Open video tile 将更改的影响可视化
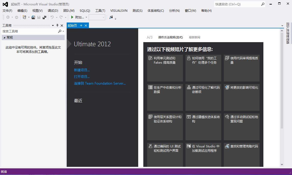The width and height of the screenshot is (292, 175). click(242, 97)
